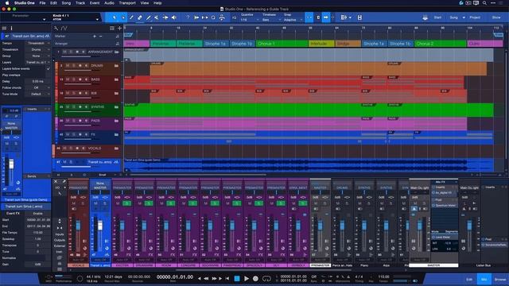
Task: Select the Split tool
Action: 131,17
